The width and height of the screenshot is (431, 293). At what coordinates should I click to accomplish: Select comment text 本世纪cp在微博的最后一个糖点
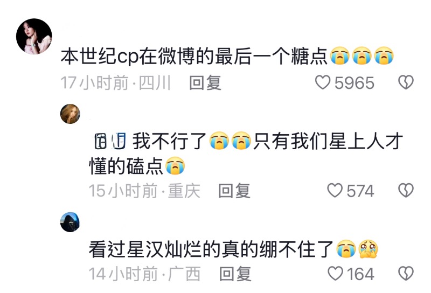tap(194, 57)
